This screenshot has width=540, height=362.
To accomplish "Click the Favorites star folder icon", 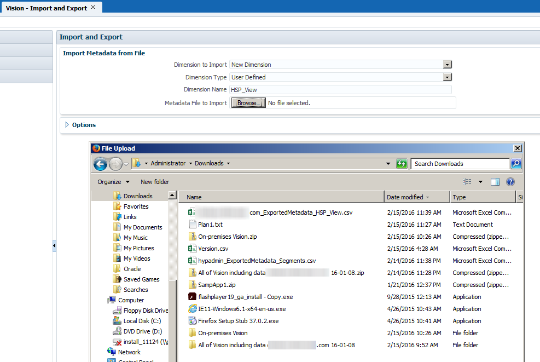I will [x=117, y=206].
